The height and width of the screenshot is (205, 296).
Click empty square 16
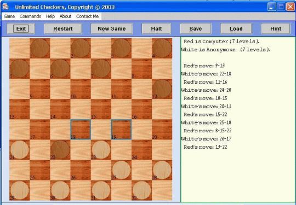(x=142, y=109)
